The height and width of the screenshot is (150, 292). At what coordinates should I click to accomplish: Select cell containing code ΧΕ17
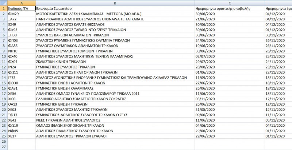pos(20,136)
